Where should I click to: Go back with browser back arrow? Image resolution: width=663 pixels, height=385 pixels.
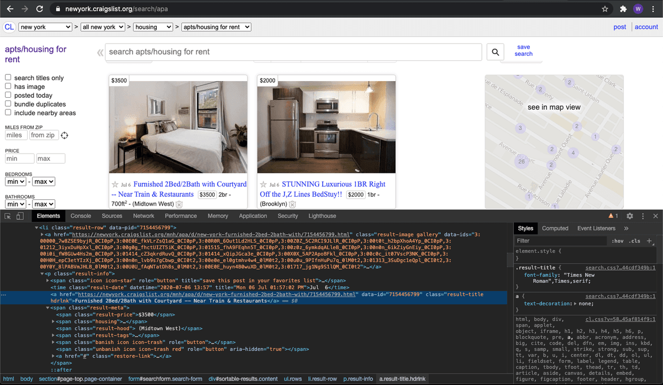click(x=9, y=9)
